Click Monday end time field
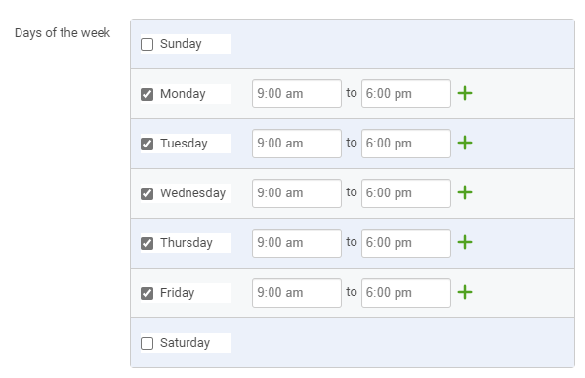This screenshot has height=378, width=585. tap(406, 94)
